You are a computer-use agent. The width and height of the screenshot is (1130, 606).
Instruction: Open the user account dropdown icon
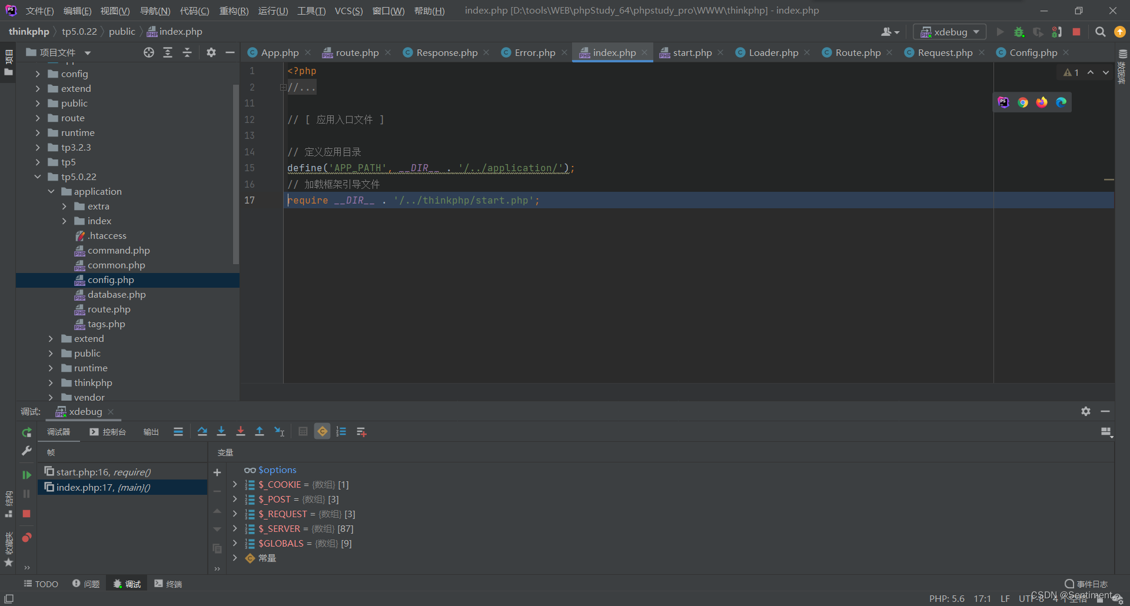(x=890, y=32)
